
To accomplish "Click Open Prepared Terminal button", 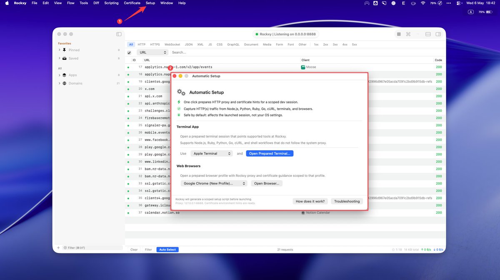I will tap(270, 154).
